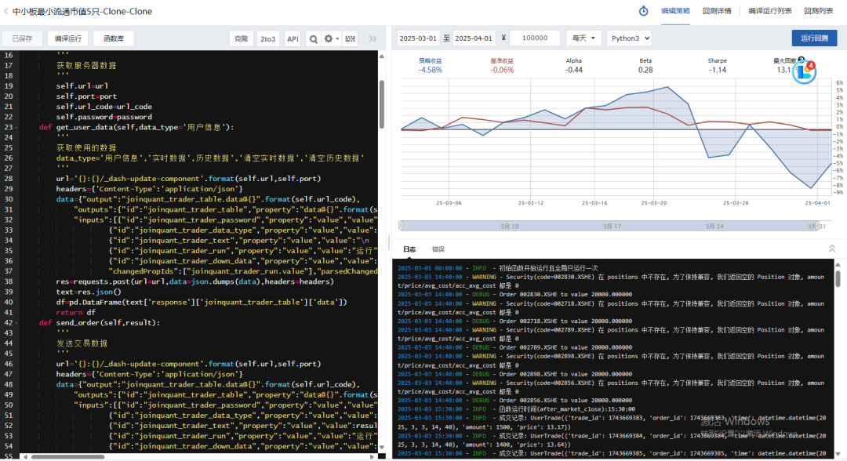Click the start date field 2025-03-01
847x461 pixels.
(418, 38)
